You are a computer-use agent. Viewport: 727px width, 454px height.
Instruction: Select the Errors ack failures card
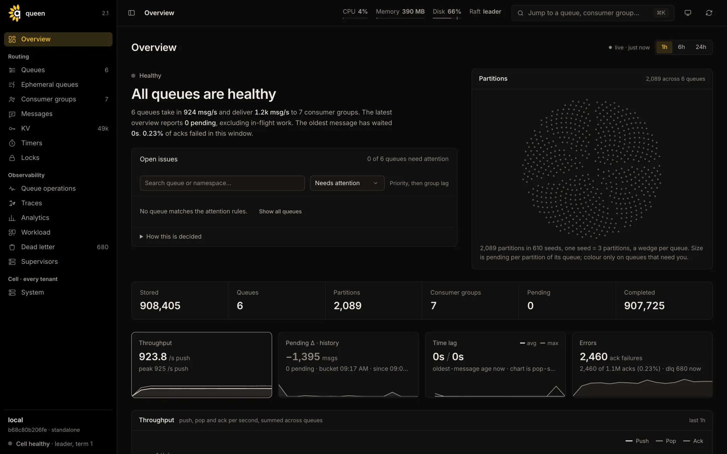pyautogui.click(x=642, y=365)
